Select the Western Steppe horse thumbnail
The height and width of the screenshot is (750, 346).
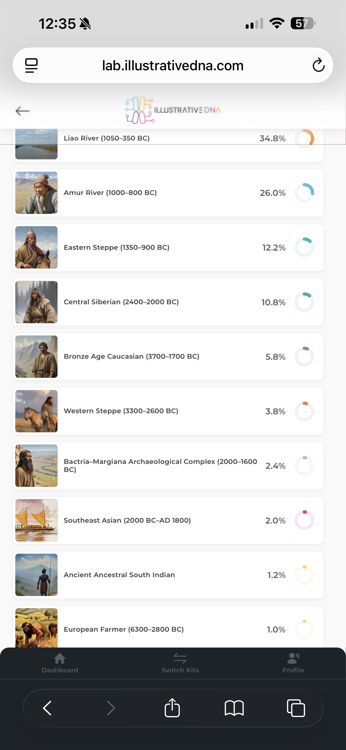36,411
